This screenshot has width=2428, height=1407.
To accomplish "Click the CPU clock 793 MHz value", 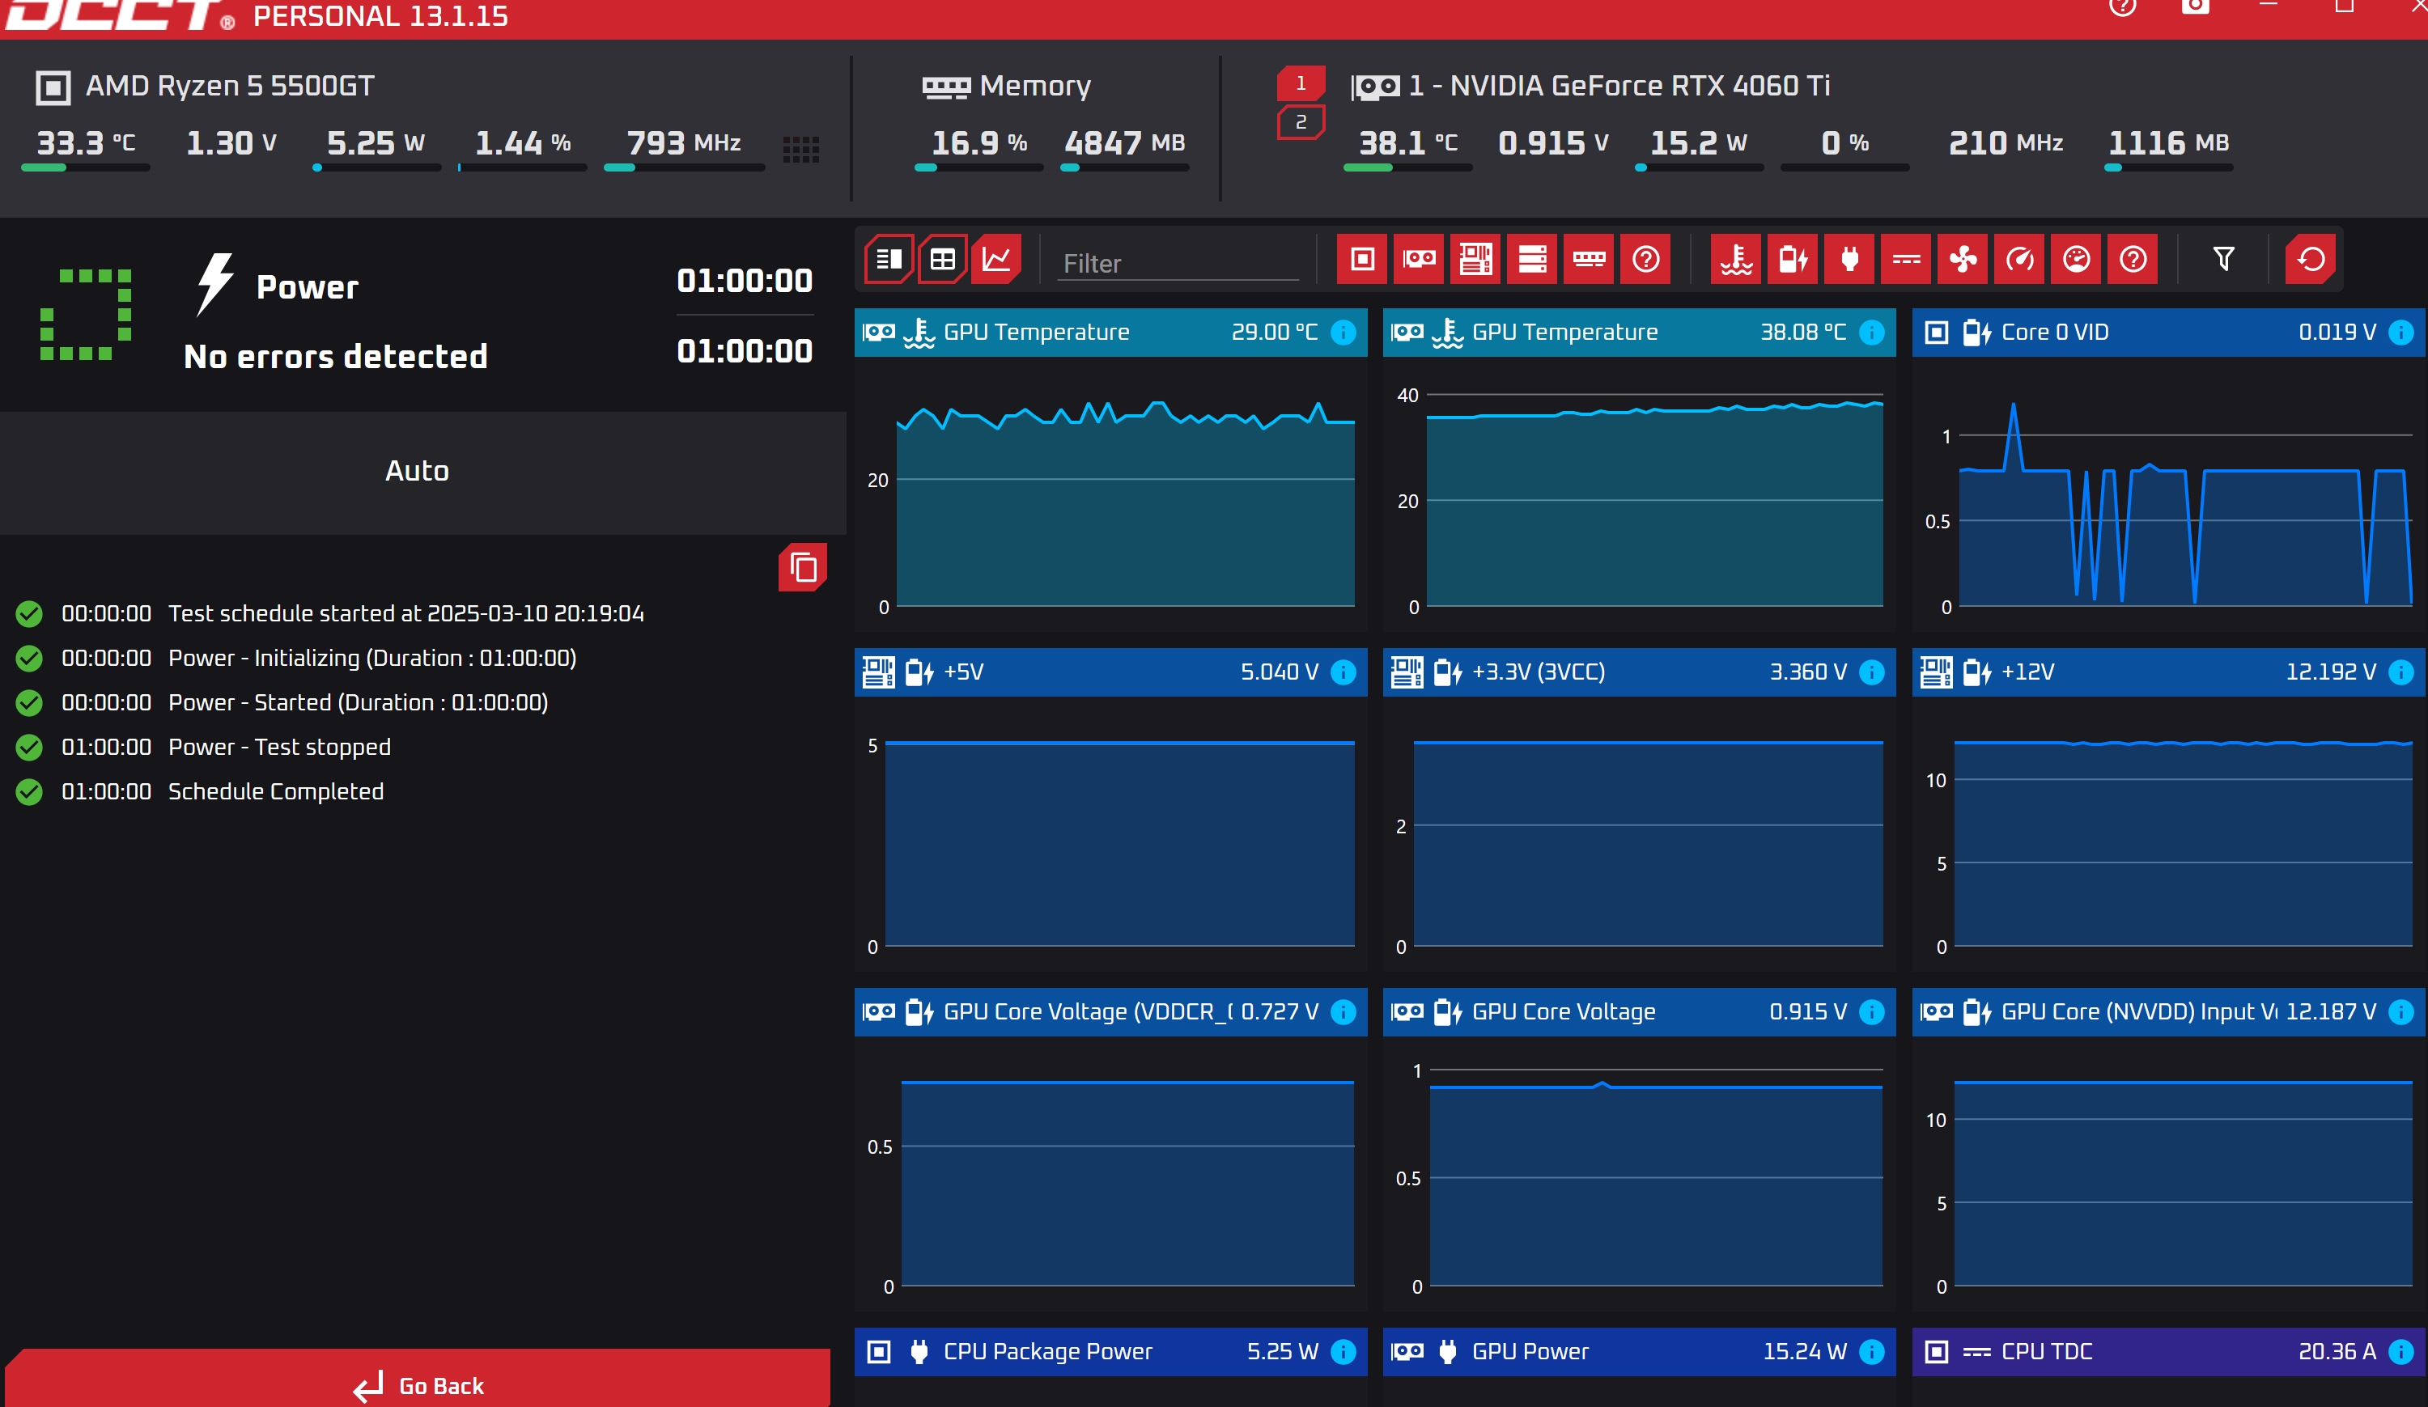I will (x=684, y=143).
